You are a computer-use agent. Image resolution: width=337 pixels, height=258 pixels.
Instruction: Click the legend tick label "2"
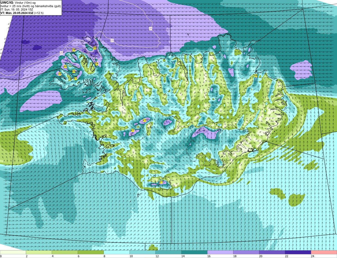(x=27, y=256)
